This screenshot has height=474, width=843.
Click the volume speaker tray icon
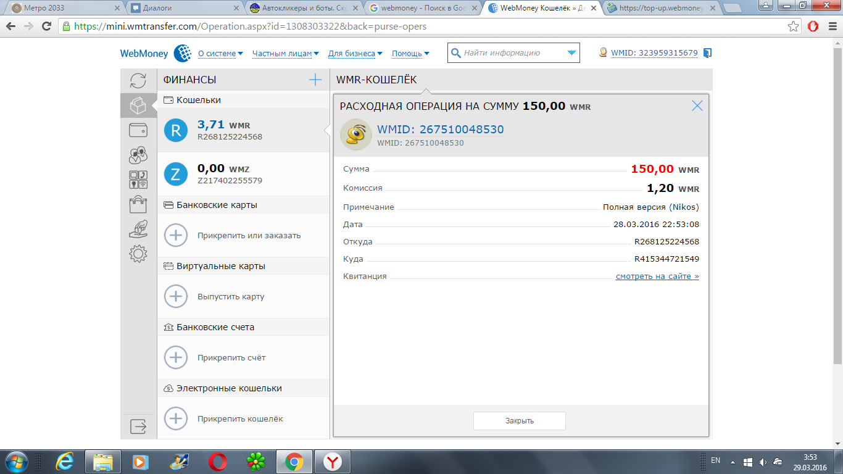763,461
